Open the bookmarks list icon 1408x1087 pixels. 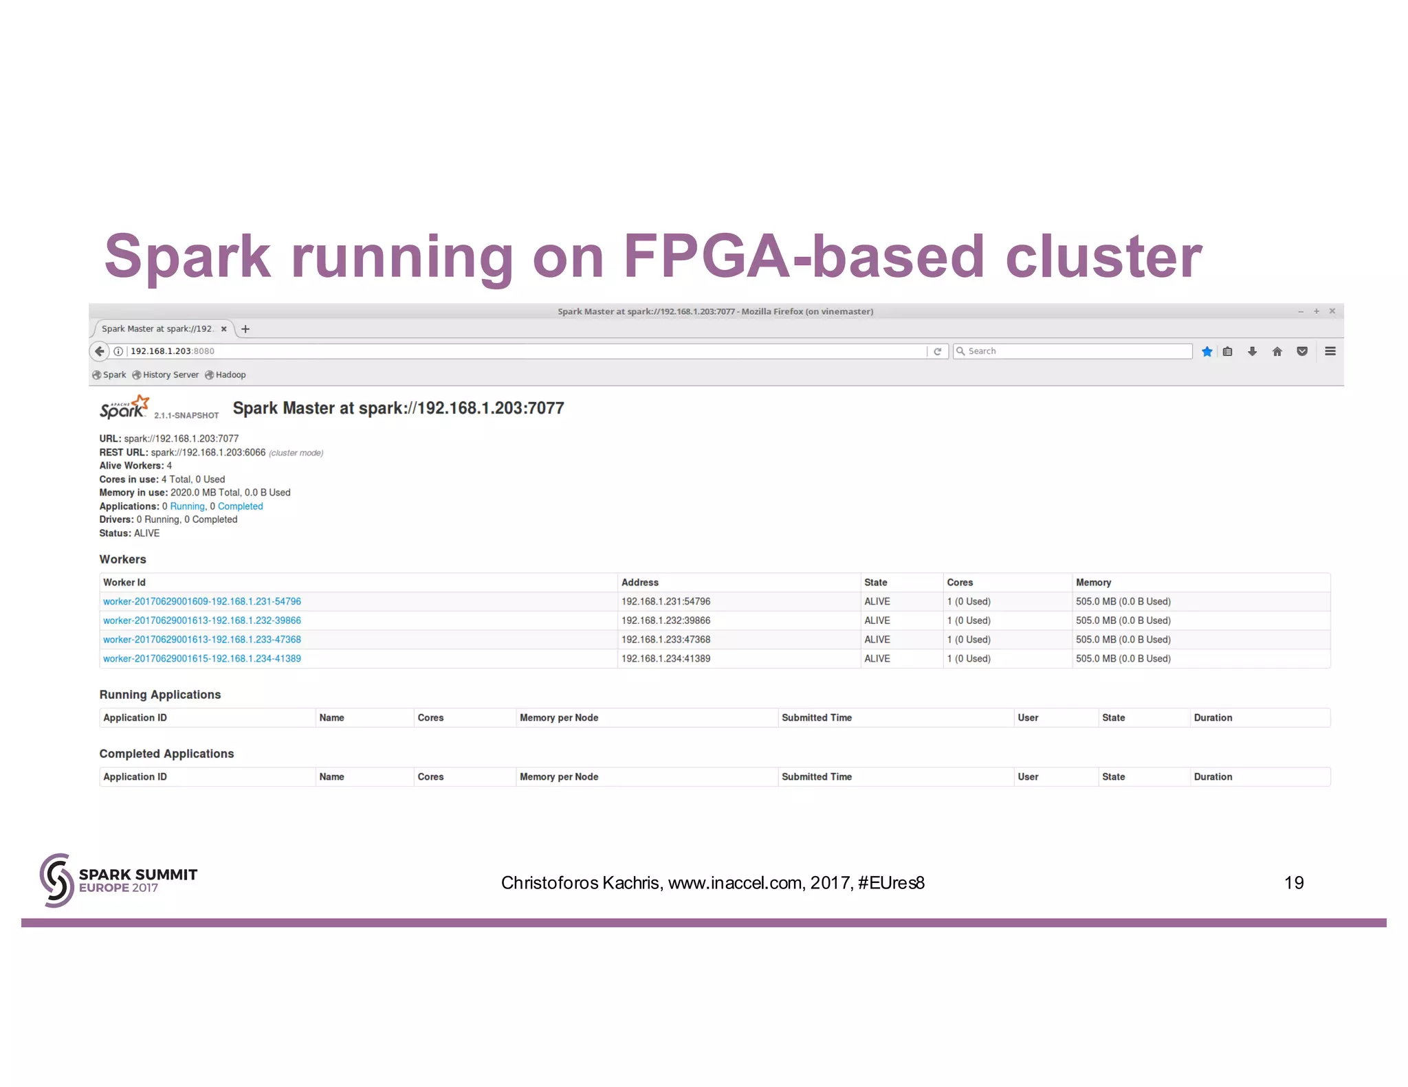click(x=1228, y=351)
